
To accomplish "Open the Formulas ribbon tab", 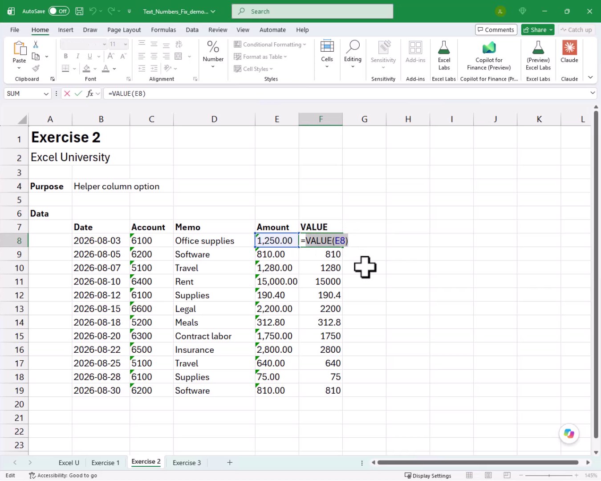I will [163, 30].
